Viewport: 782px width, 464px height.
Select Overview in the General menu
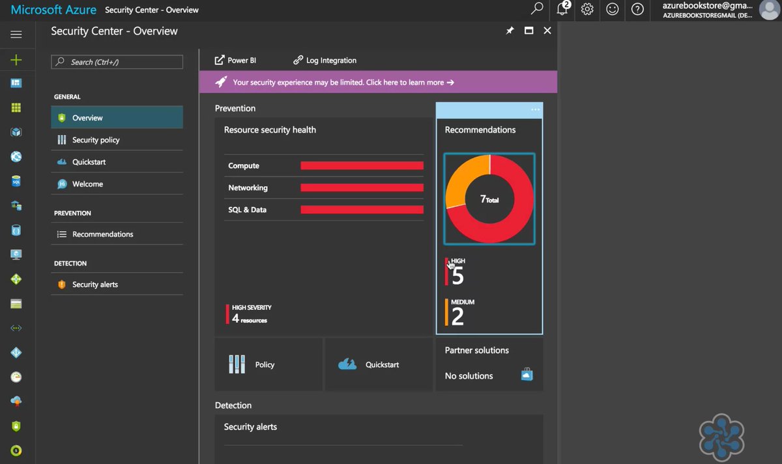117,118
